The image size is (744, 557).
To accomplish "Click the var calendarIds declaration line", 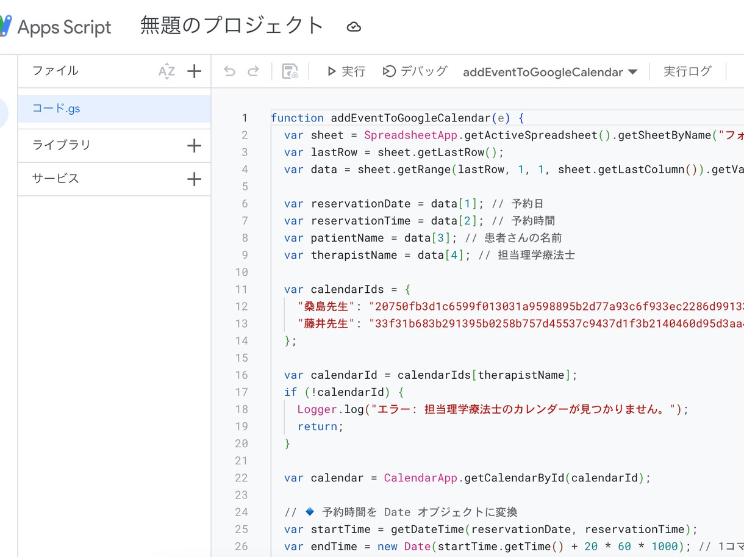I will point(349,289).
